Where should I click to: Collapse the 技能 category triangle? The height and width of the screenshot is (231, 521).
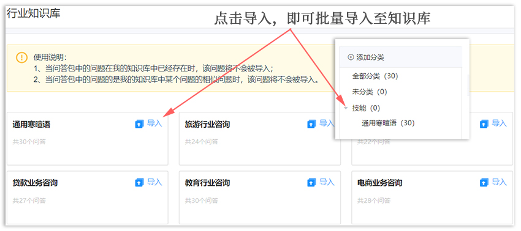(x=346, y=108)
